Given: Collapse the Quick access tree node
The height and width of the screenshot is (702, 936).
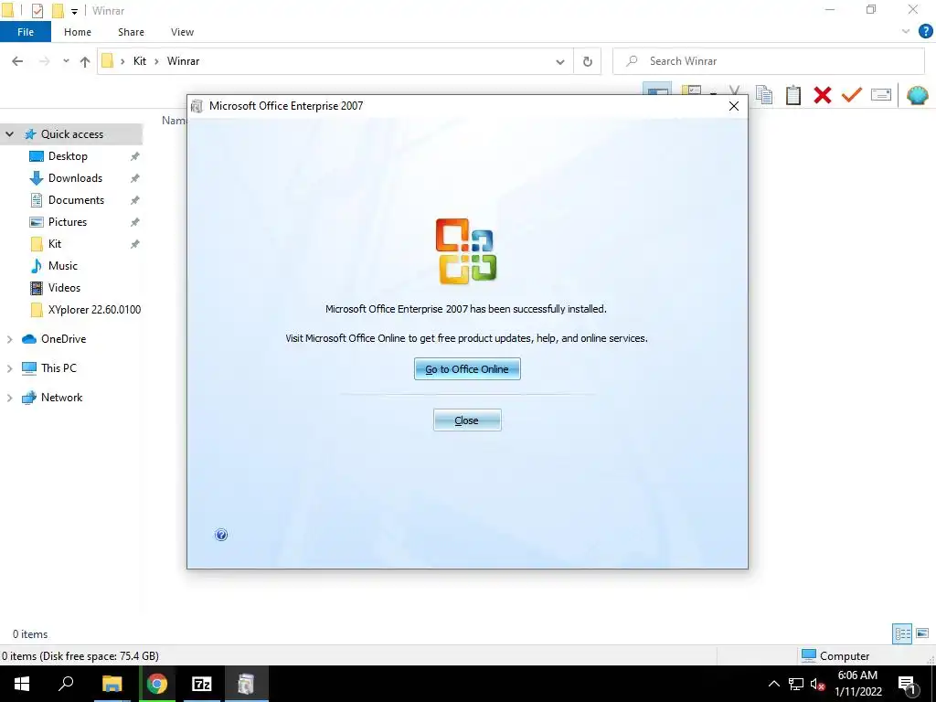Looking at the screenshot, I should click(9, 134).
